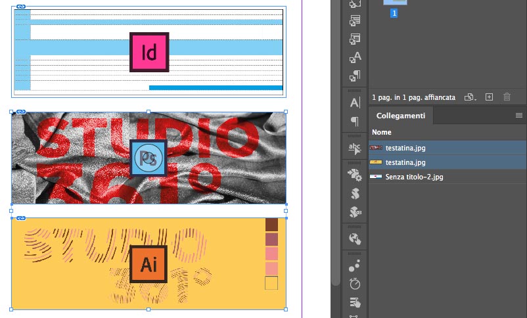Click the yellow thumbnail of second testatina.jpg

pyautogui.click(x=376, y=162)
